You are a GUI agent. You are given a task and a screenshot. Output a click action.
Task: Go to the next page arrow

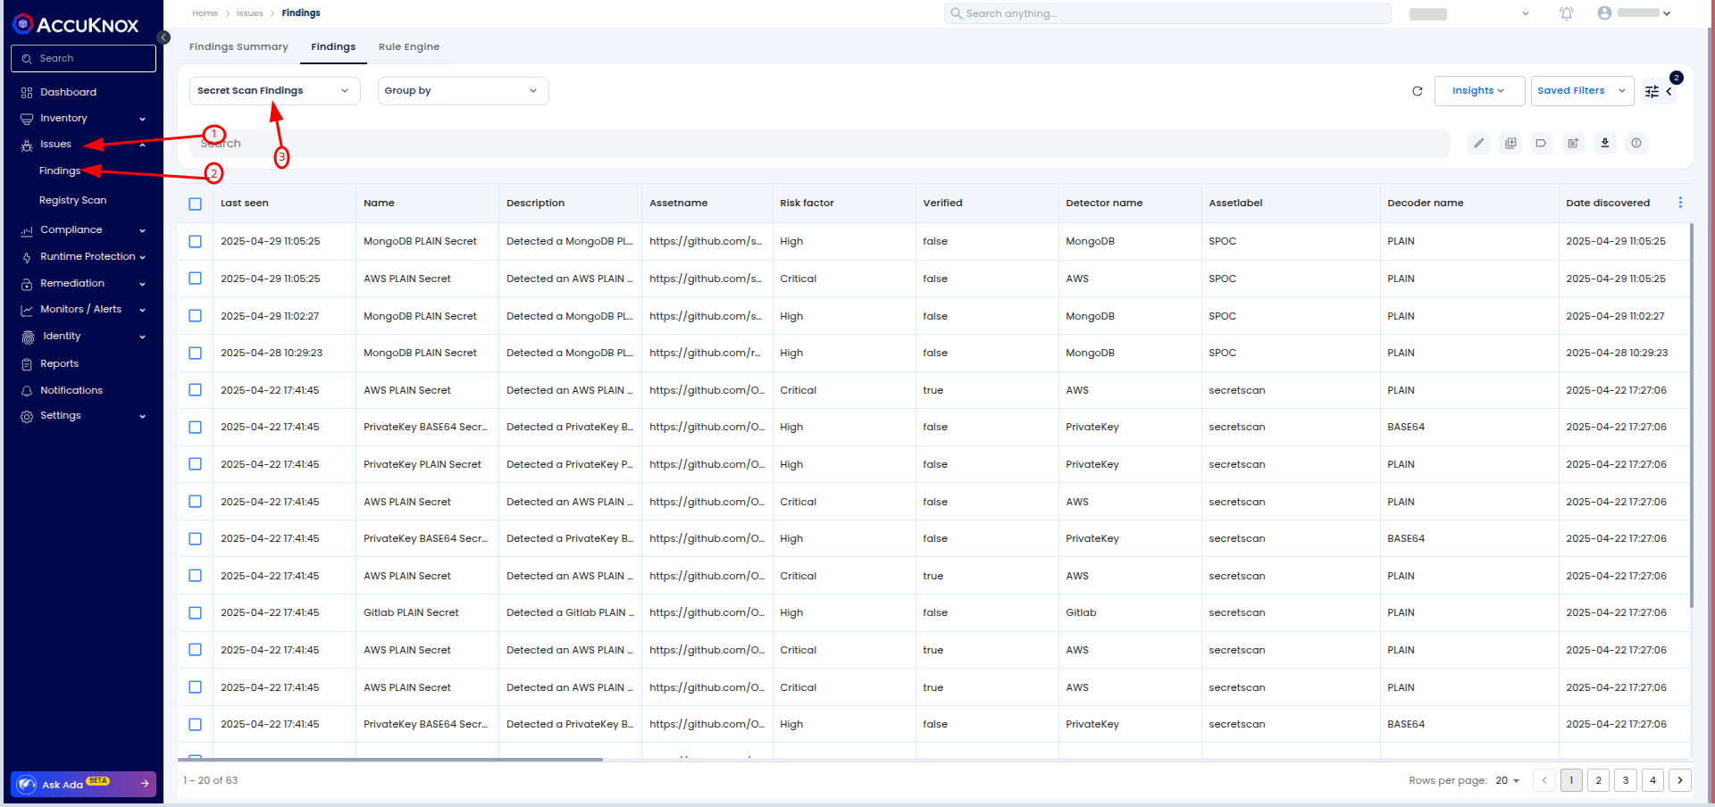point(1680,780)
